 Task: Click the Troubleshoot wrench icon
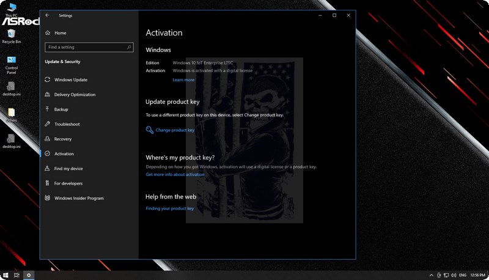[x=48, y=123]
